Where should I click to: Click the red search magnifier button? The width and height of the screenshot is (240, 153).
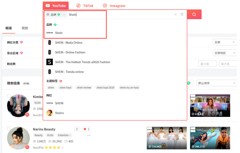[194, 15]
